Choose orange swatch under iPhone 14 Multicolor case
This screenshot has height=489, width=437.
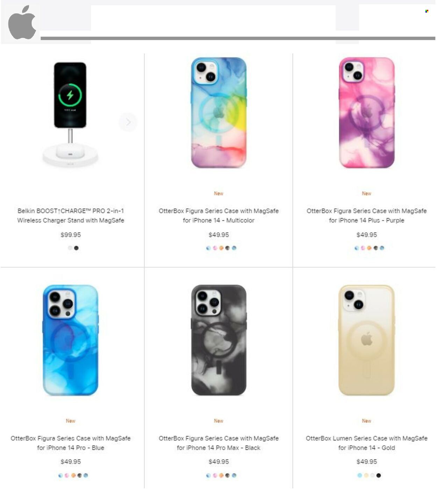tap(221, 248)
